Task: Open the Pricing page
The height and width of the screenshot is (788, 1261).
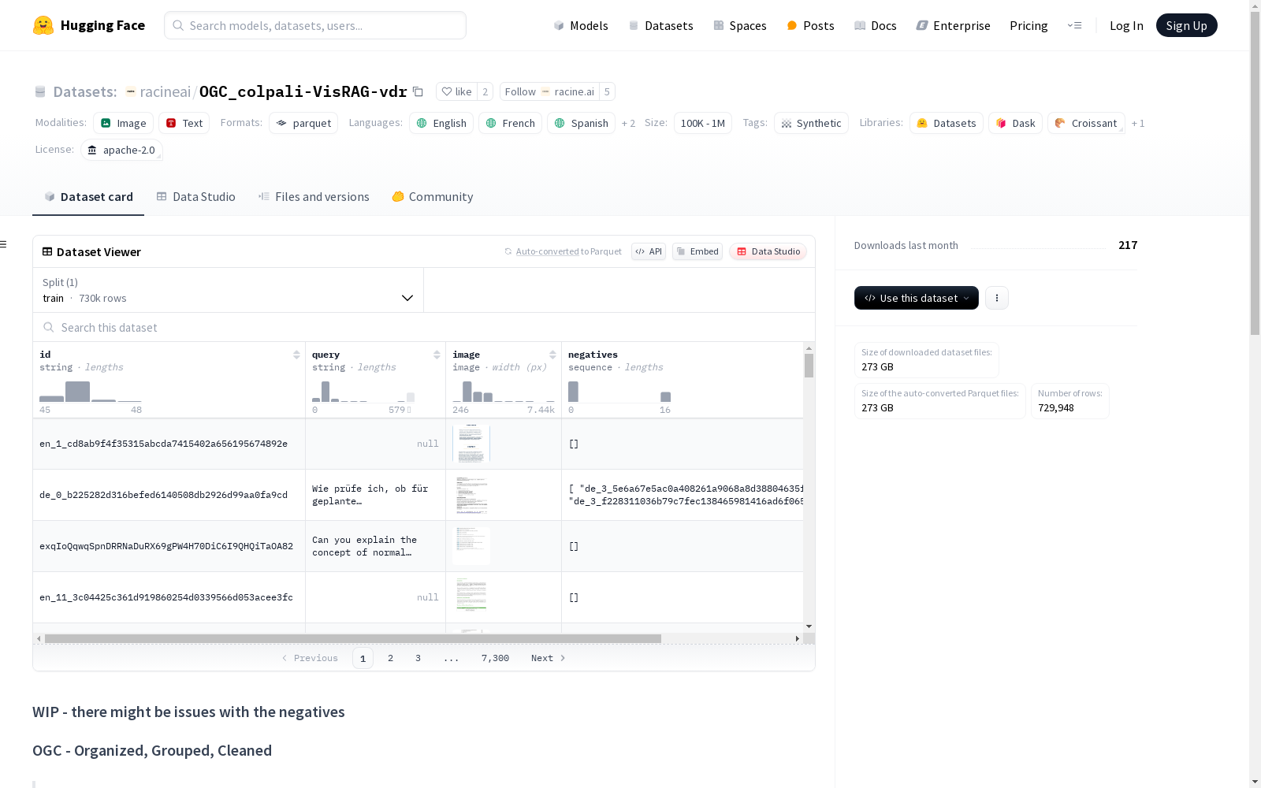Action: point(1029,25)
